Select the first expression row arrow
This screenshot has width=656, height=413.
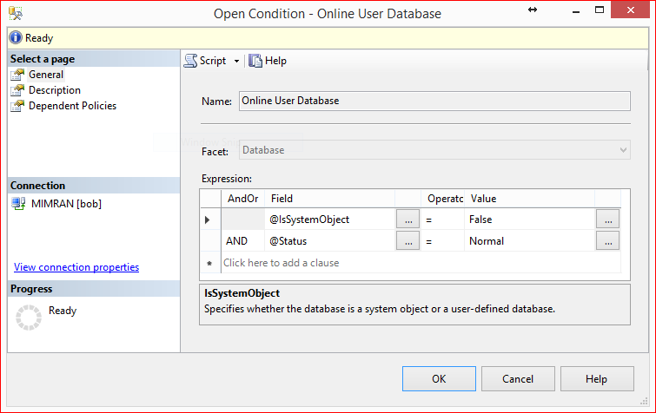point(208,220)
